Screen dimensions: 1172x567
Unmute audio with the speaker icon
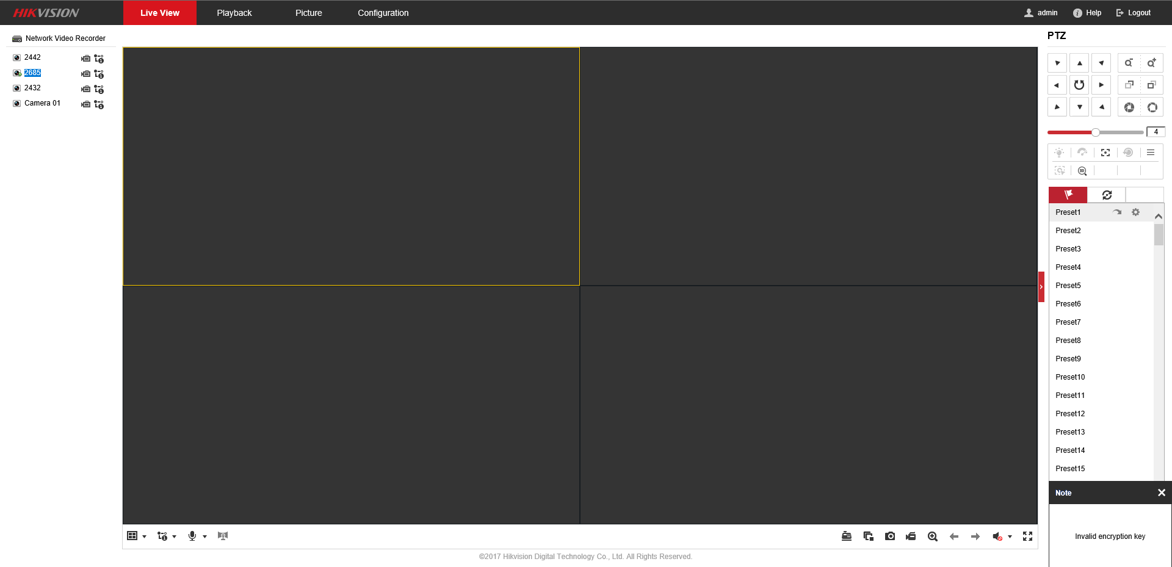click(997, 536)
